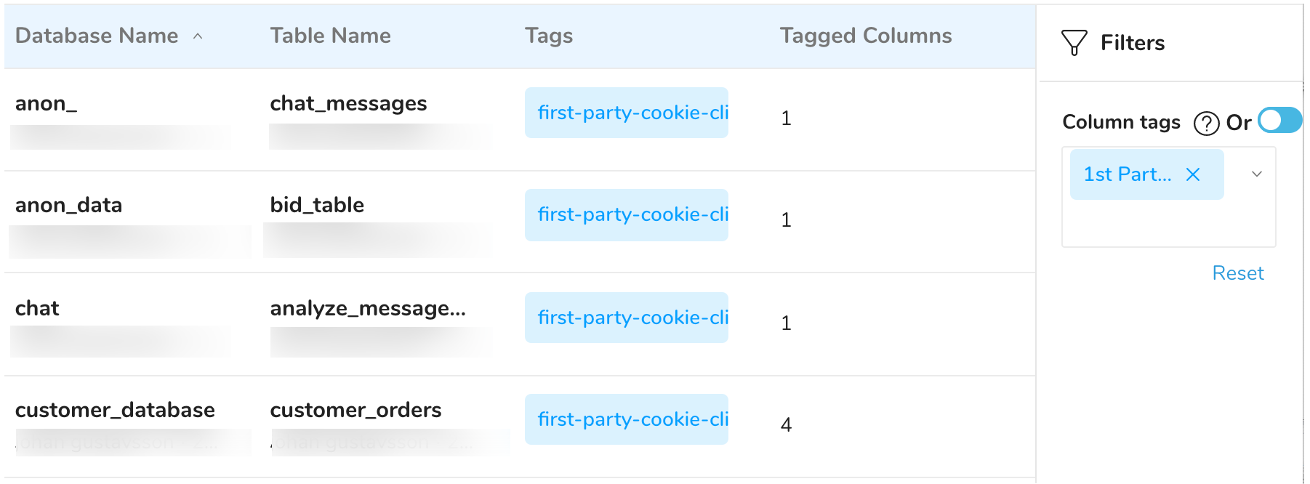Expand the Column tags dropdown chevron

pos(1257,174)
